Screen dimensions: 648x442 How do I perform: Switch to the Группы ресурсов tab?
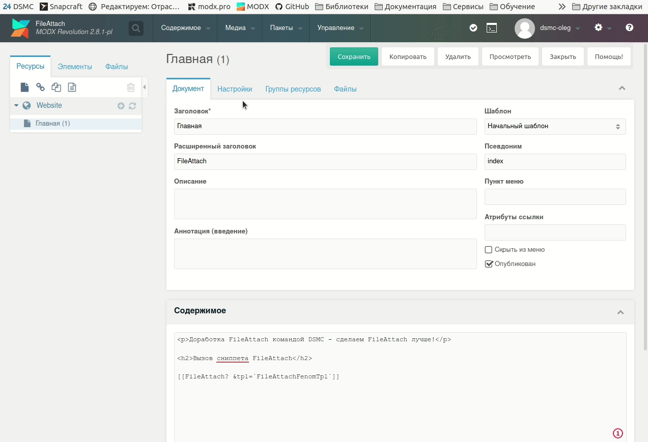(x=293, y=89)
